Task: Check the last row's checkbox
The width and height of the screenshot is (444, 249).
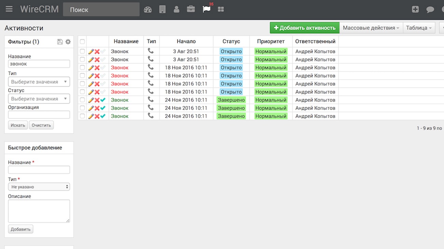Action: click(x=82, y=116)
